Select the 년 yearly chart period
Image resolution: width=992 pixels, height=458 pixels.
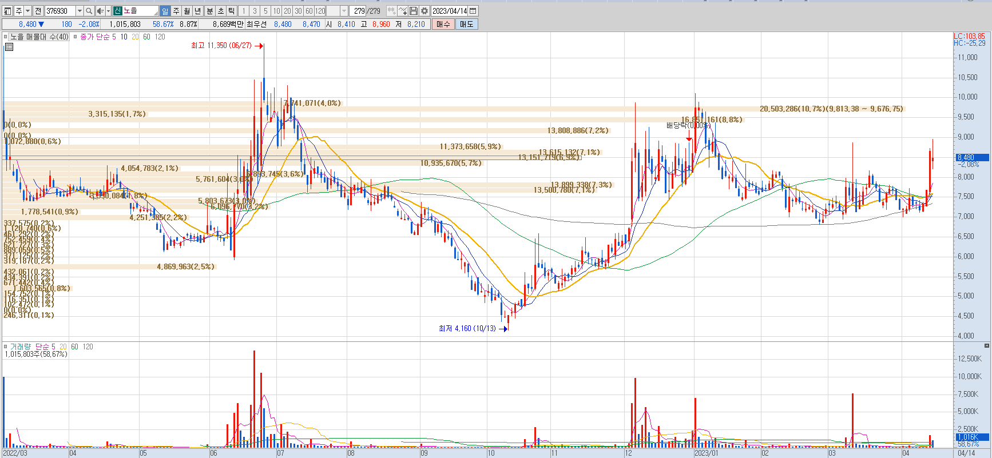[198, 11]
